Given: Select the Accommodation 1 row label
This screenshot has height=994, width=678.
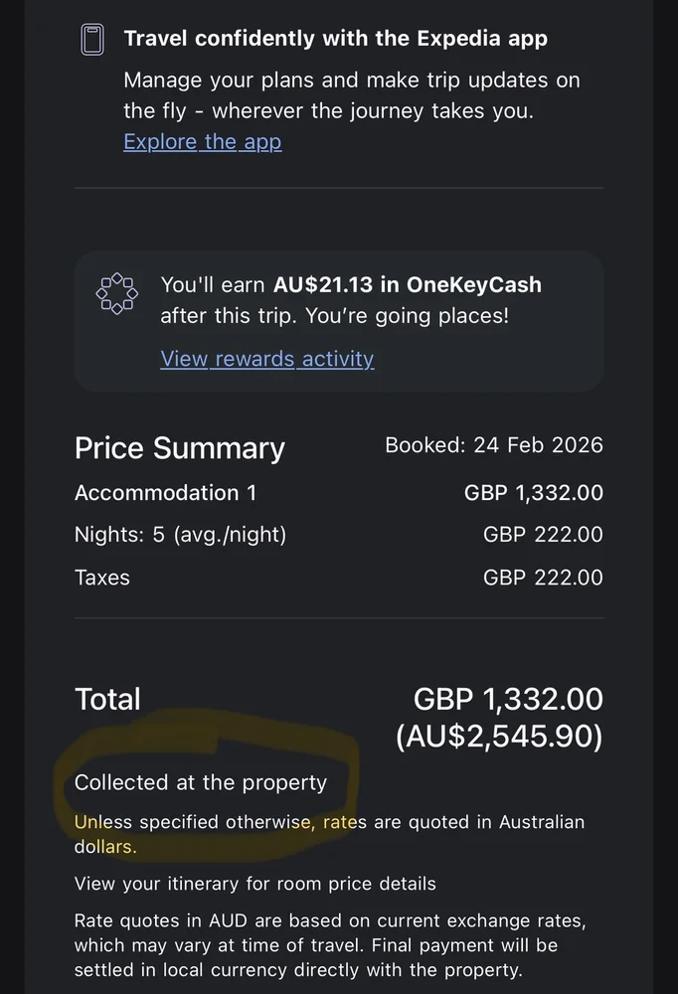Looking at the screenshot, I should (x=157, y=493).
